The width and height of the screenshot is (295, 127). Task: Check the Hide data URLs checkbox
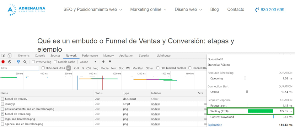(x=43, y=68)
